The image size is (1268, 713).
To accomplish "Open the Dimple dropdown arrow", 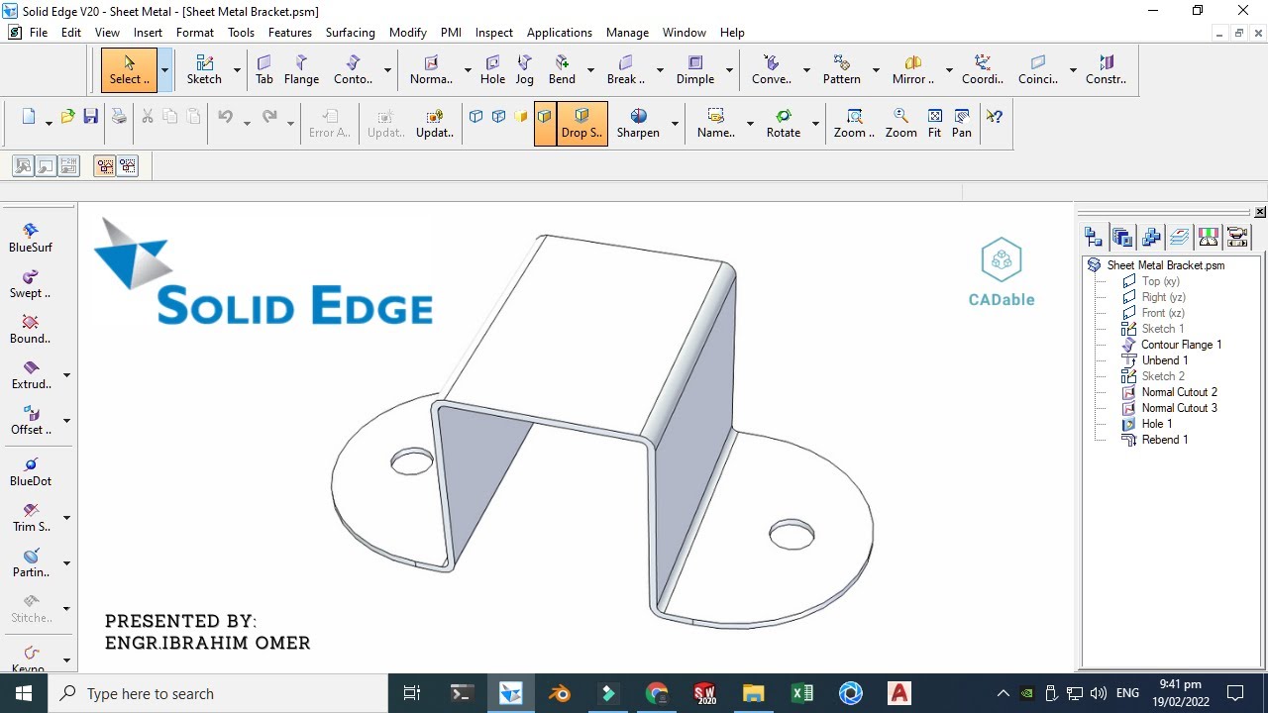I will click(x=729, y=70).
